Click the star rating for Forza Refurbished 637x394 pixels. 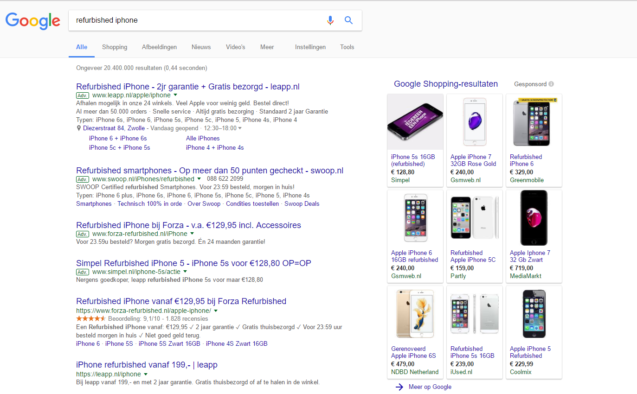click(x=91, y=319)
